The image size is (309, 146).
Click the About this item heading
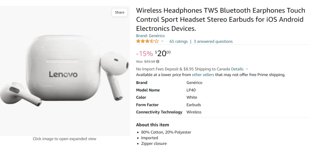click(152, 125)
